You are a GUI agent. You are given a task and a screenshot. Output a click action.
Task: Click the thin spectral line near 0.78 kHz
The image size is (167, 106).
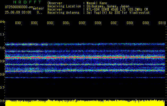coord(85,78)
